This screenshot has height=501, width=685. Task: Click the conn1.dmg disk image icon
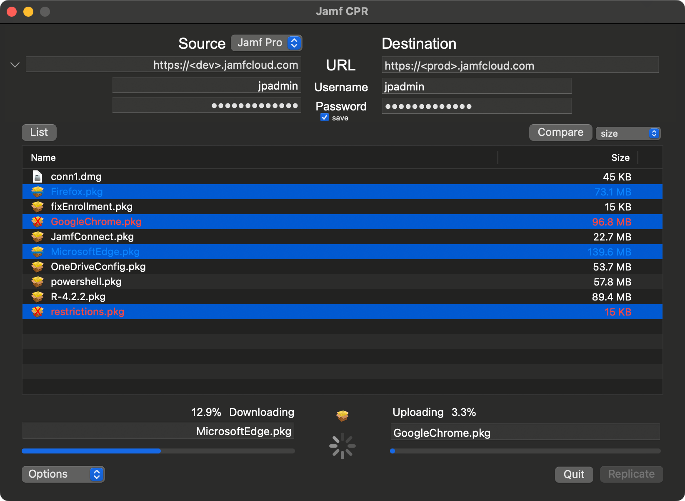click(x=37, y=177)
